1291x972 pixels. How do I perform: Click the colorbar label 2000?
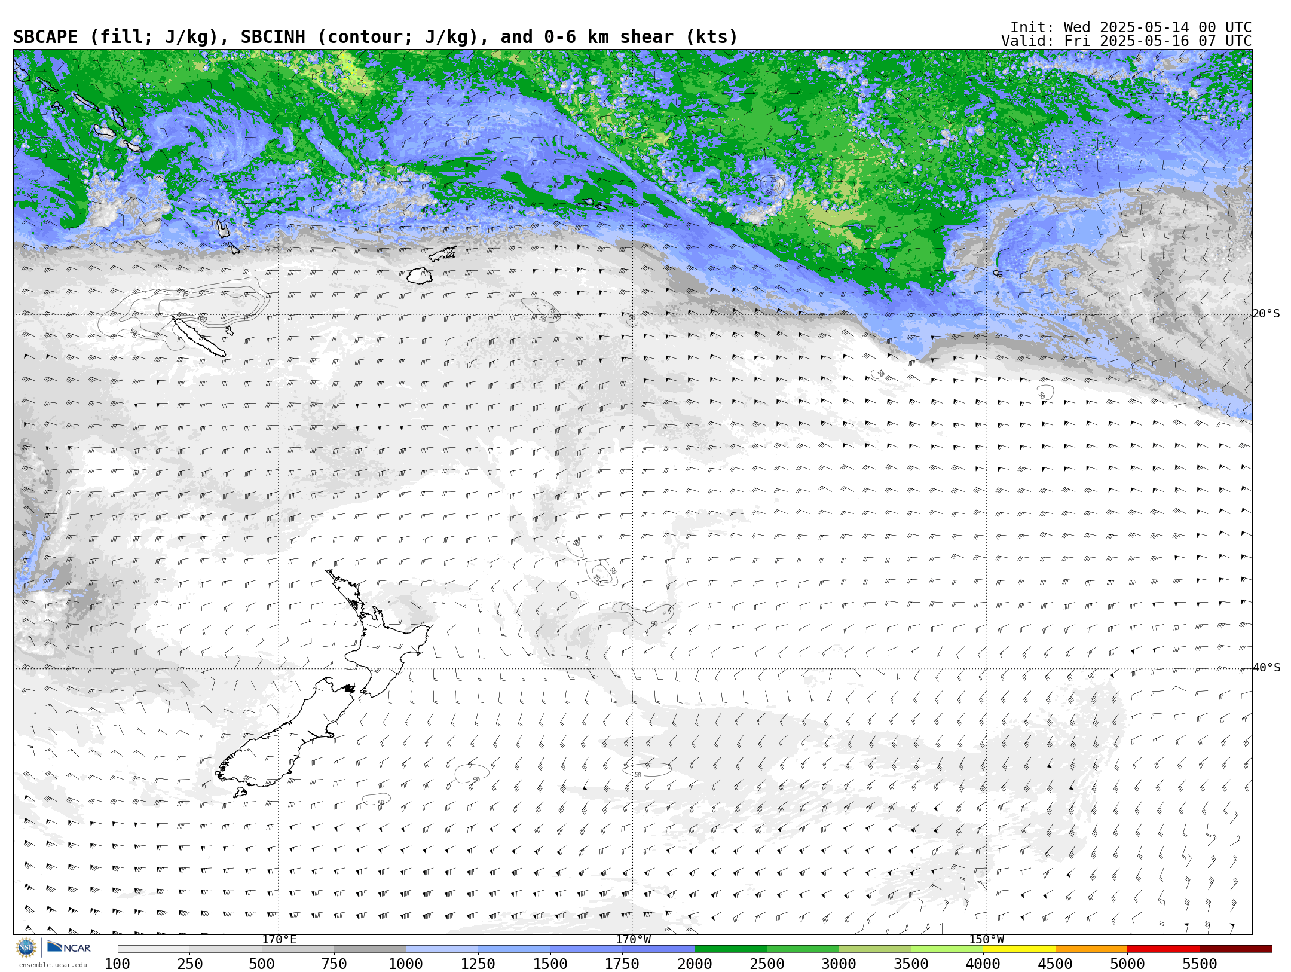pos(695,964)
